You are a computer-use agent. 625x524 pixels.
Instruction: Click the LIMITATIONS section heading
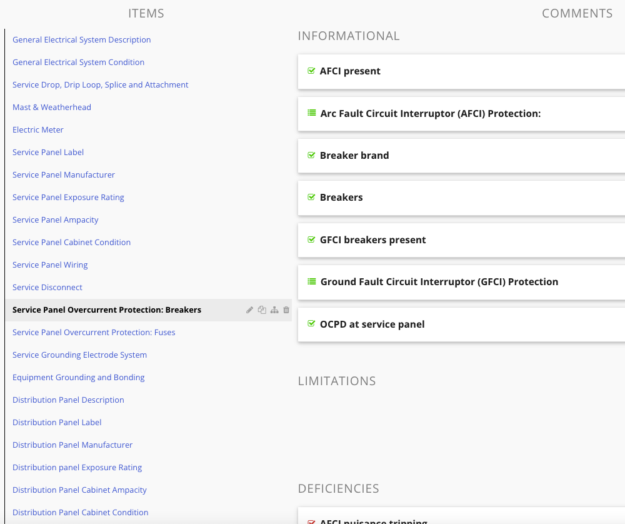[337, 381]
